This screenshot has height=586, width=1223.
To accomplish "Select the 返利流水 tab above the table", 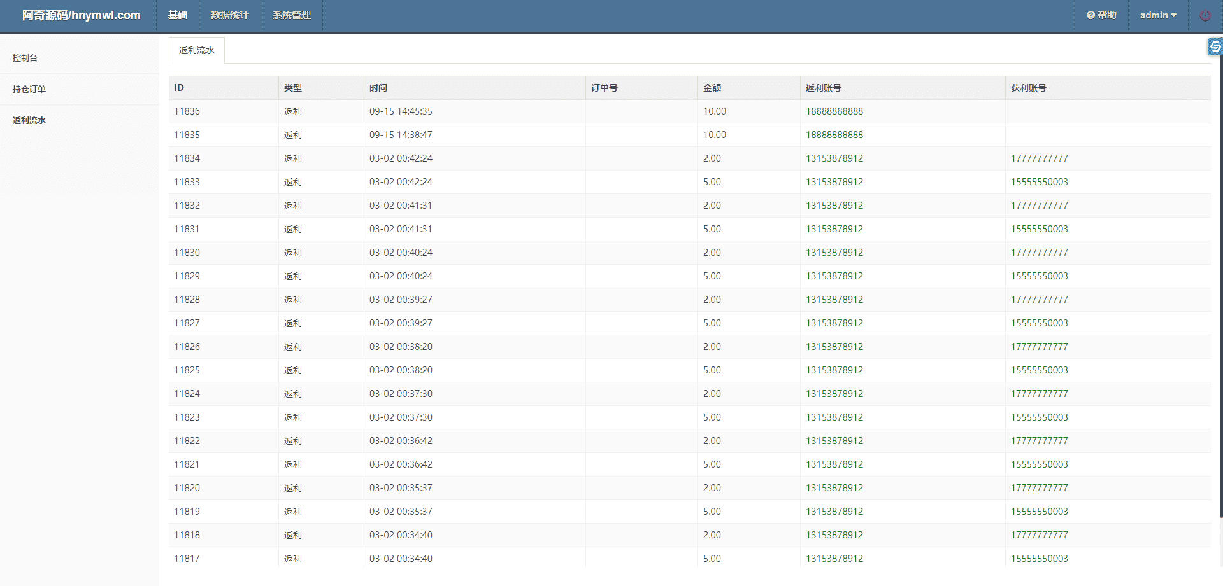I will [197, 51].
